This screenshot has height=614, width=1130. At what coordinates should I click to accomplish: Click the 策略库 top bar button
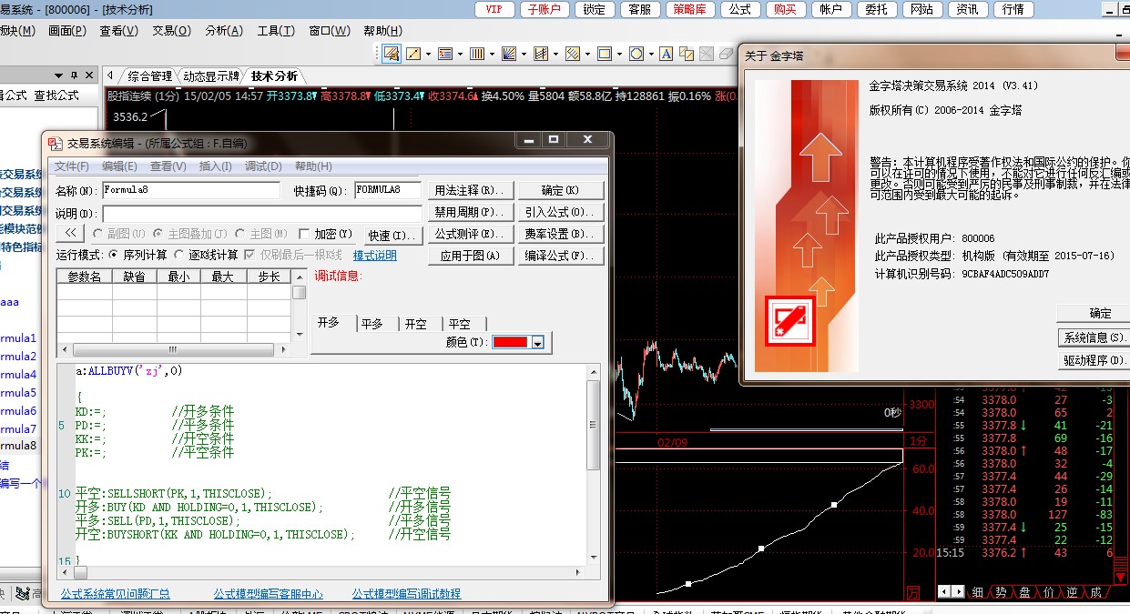click(690, 9)
